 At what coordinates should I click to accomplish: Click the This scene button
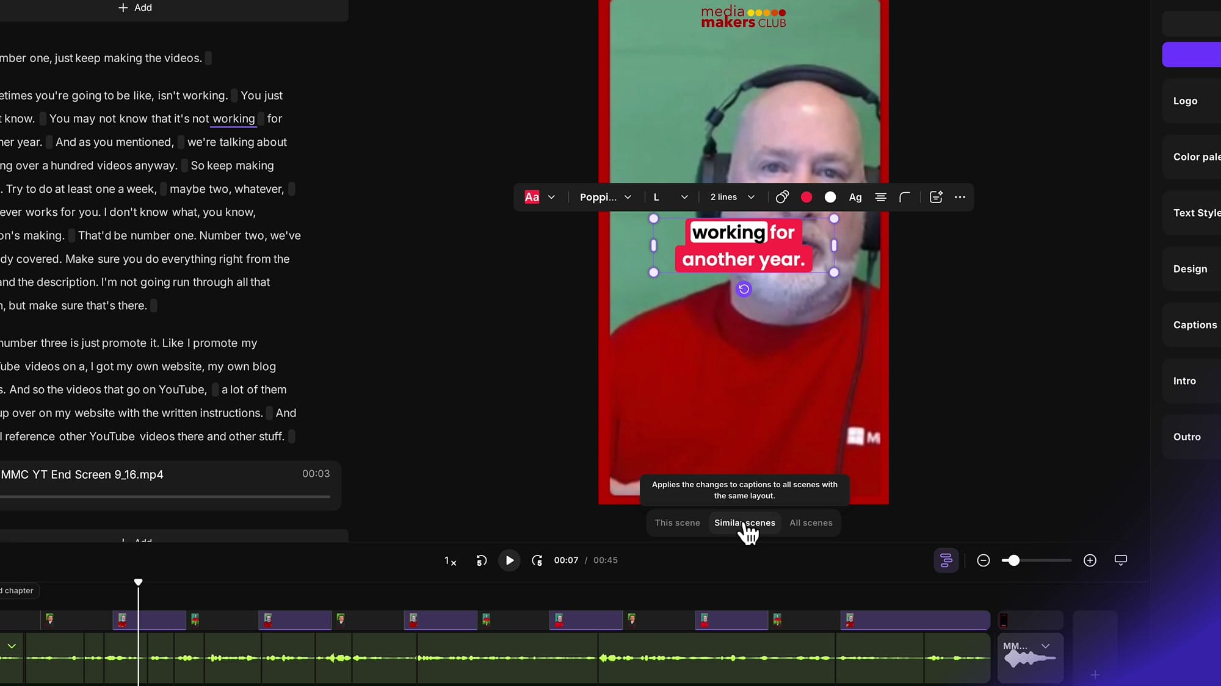pyautogui.click(x=677, y=523)
